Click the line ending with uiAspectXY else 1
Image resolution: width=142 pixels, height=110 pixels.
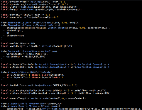point(35,77)
